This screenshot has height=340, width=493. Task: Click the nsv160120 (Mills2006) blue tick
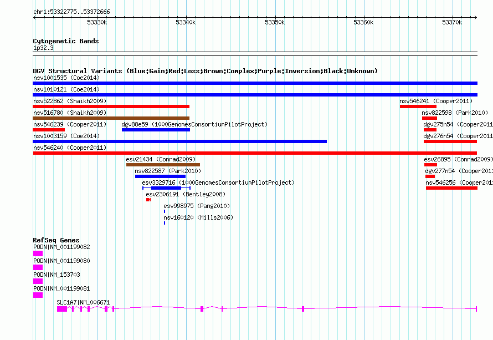[165, 223]
